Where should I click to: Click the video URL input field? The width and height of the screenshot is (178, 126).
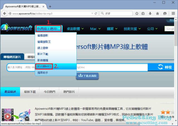[x=77, y=67]
